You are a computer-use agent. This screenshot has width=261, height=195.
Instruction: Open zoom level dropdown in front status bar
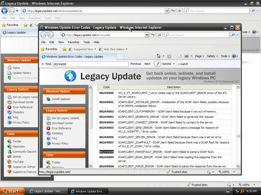click(x=234, y=172)
